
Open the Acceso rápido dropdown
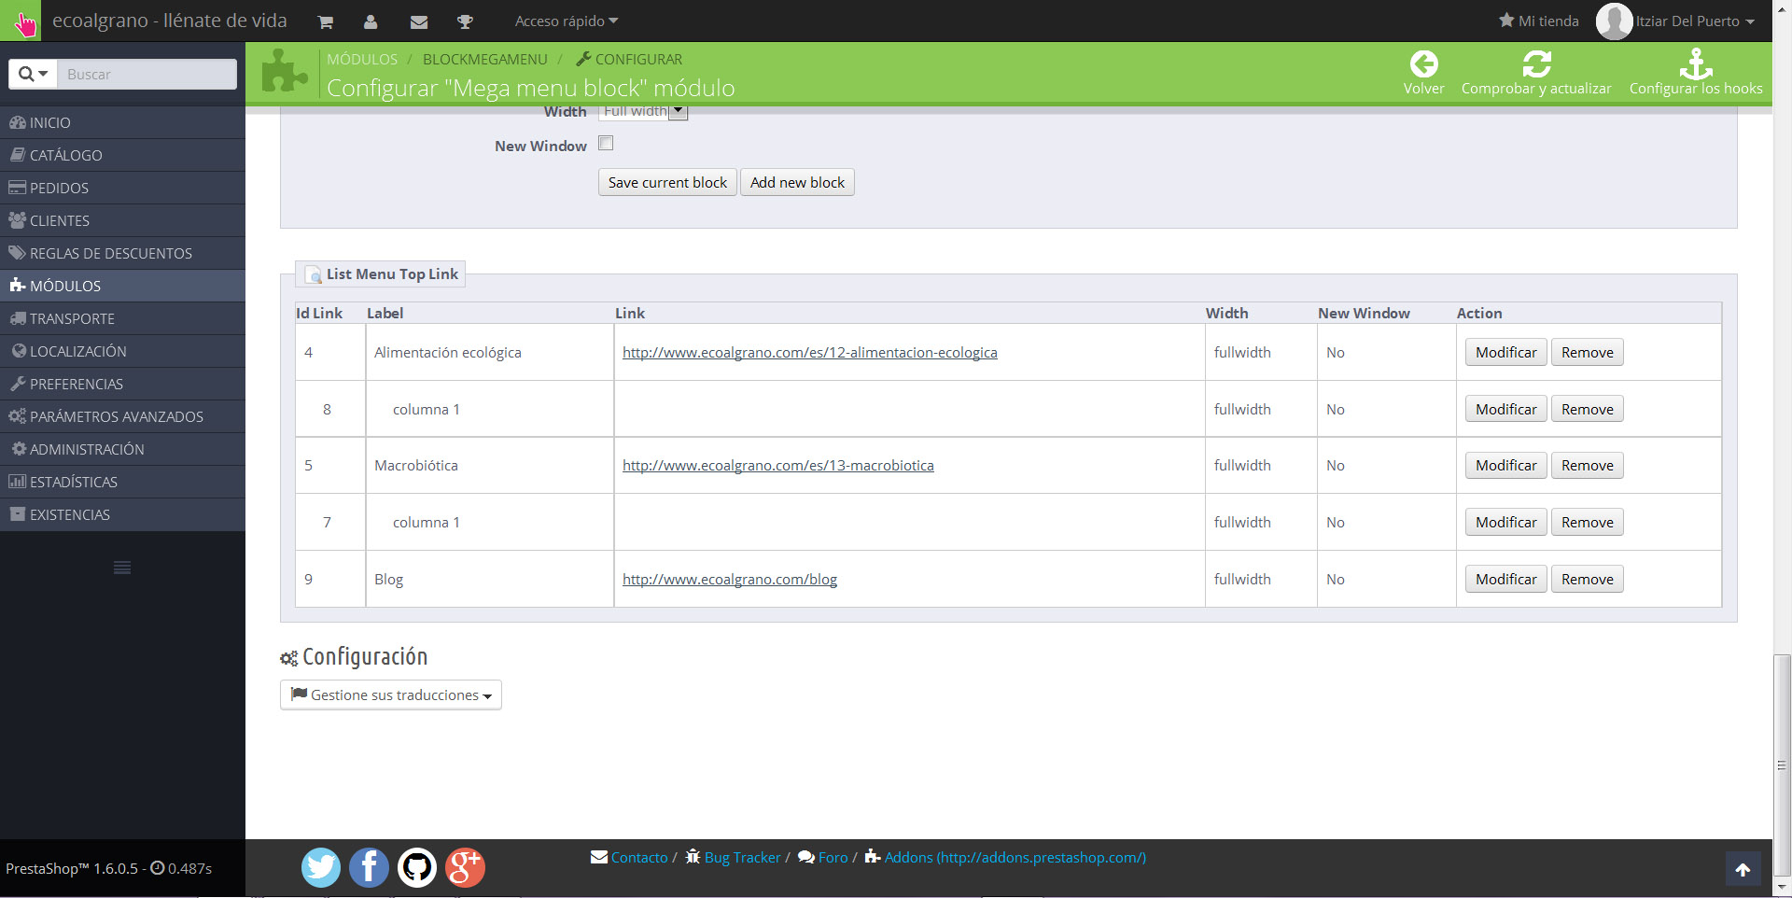point(567,21)
